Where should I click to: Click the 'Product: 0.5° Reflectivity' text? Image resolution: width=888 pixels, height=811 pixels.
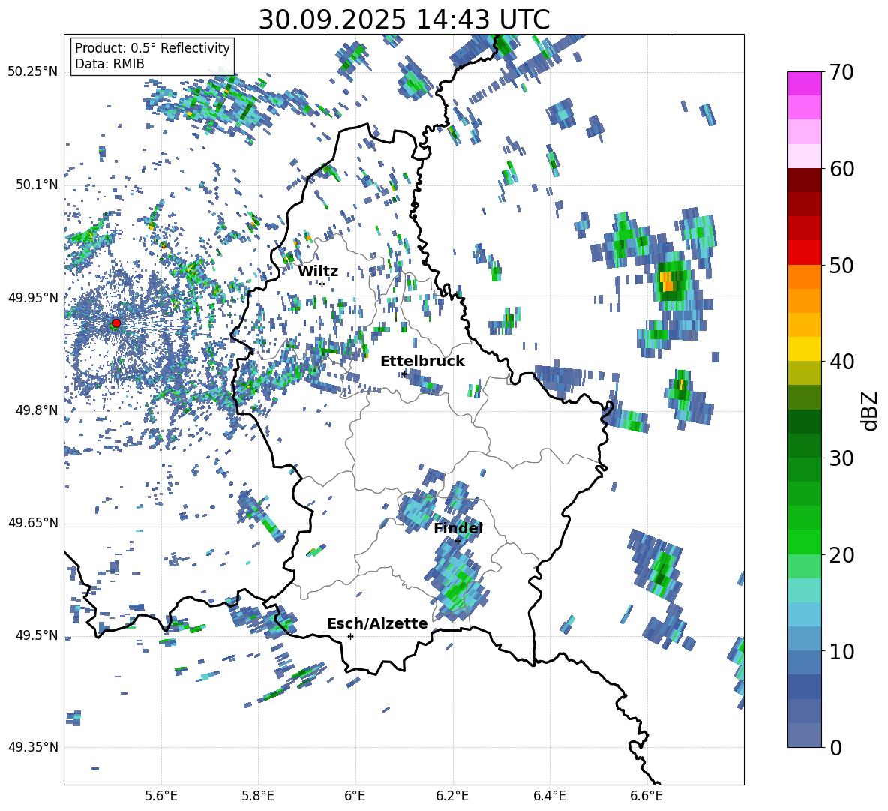pos(152,48)
